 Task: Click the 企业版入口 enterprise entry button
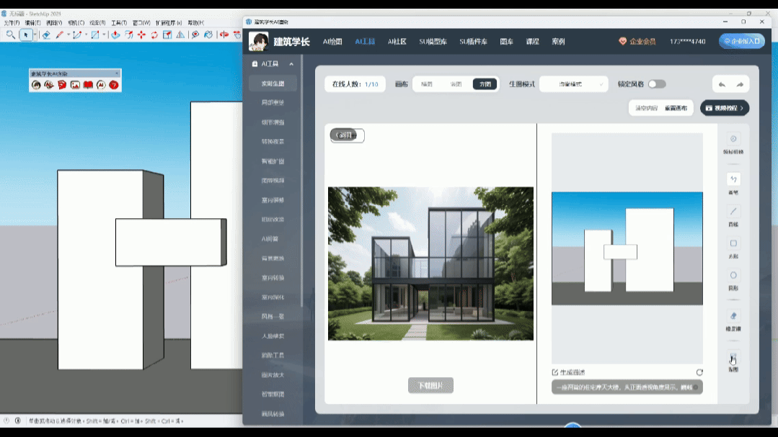(x=742, y=41)
